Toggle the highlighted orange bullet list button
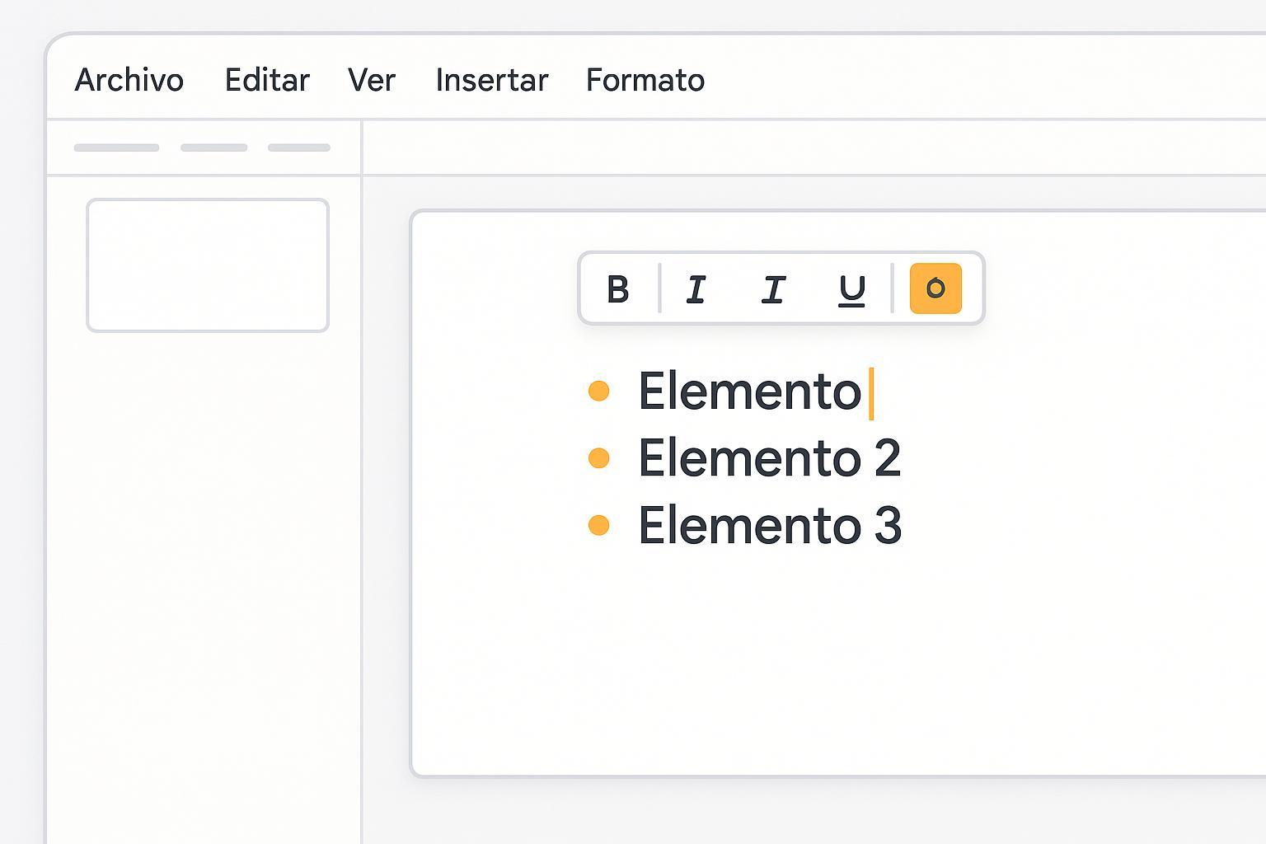 click(x=935, y=288)
